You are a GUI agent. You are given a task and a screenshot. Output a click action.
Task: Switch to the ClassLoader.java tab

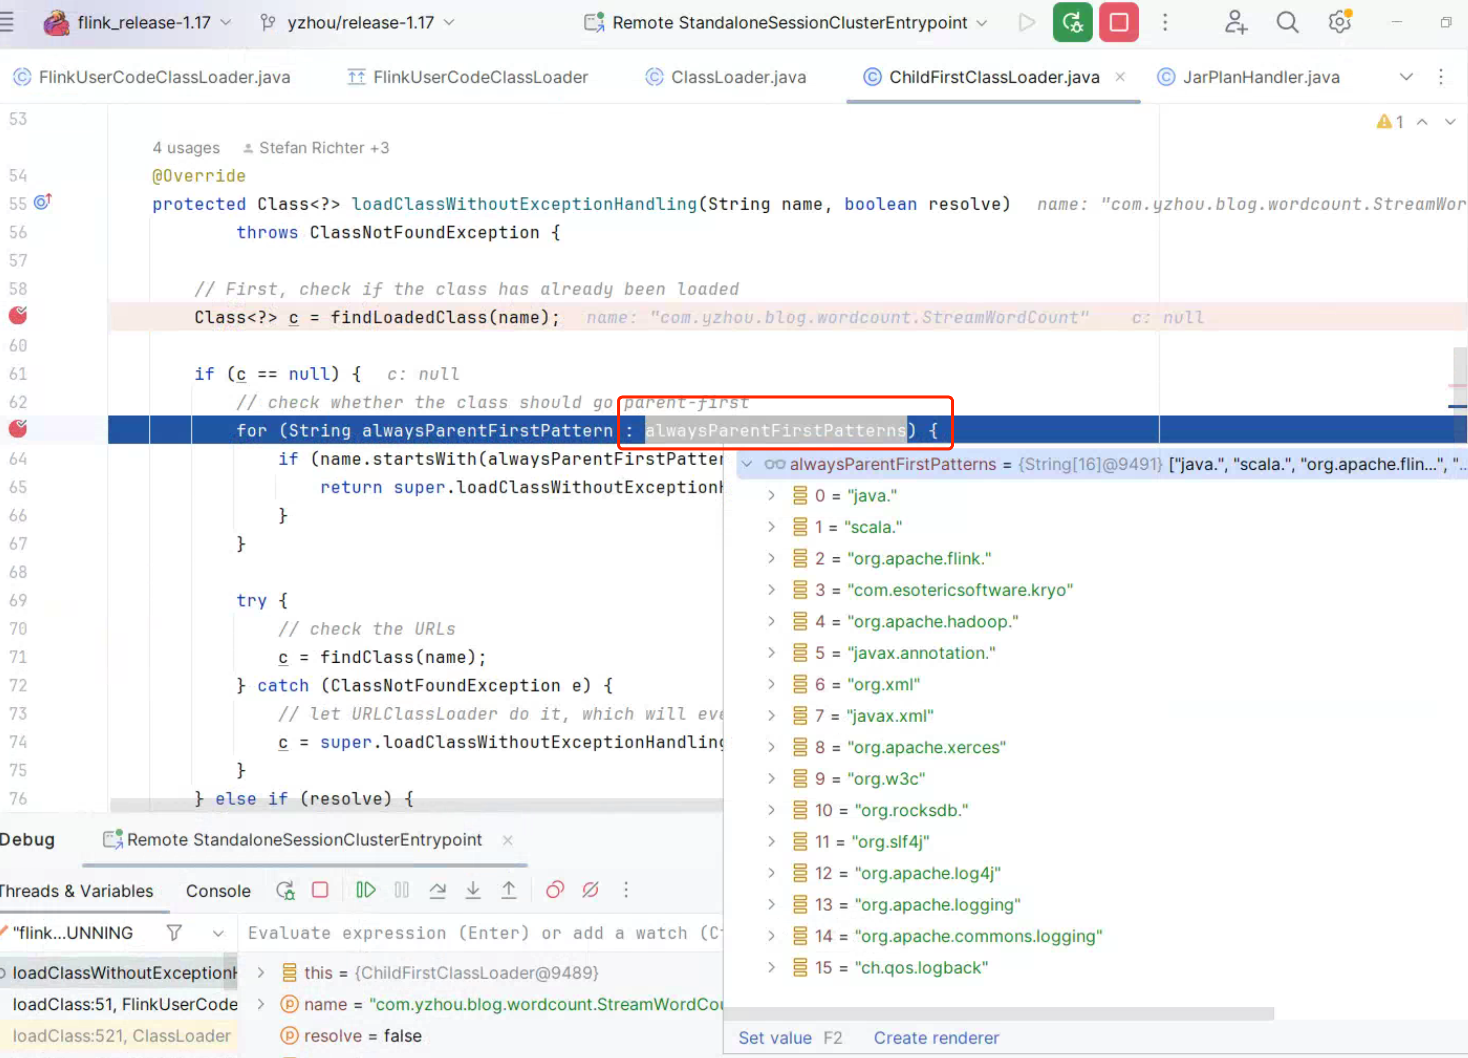coord(725,77)
